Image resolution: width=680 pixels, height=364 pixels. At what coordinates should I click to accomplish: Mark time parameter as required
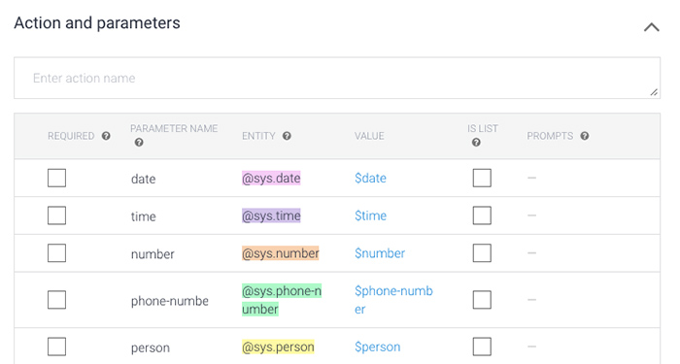point(56,215)
